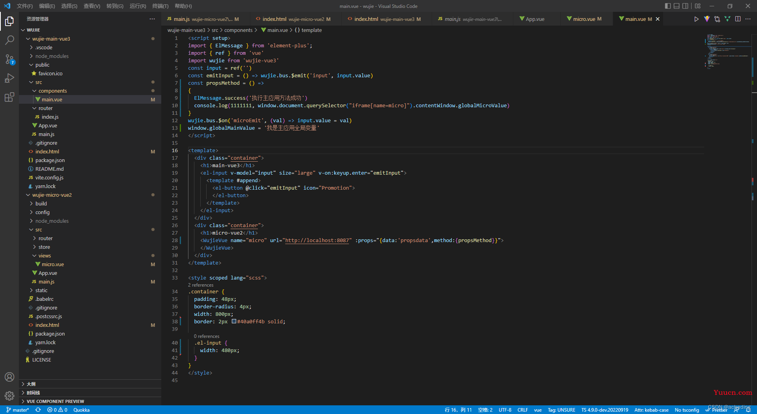Collapse the views folder
The height and width of the screenshot is (414, 757).
point(34,255)
